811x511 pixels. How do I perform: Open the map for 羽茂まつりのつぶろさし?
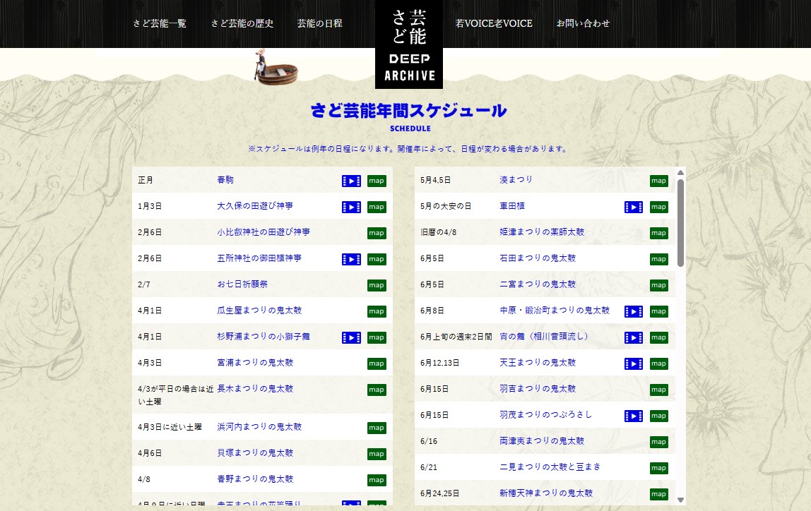tap(658, 416)
